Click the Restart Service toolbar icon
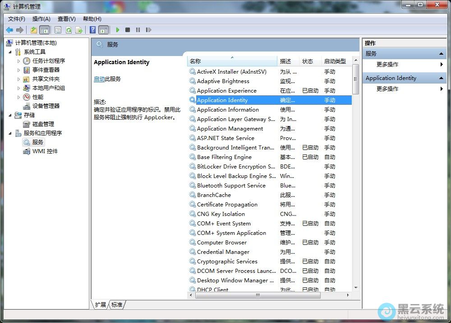 click(x=148, y=30)
